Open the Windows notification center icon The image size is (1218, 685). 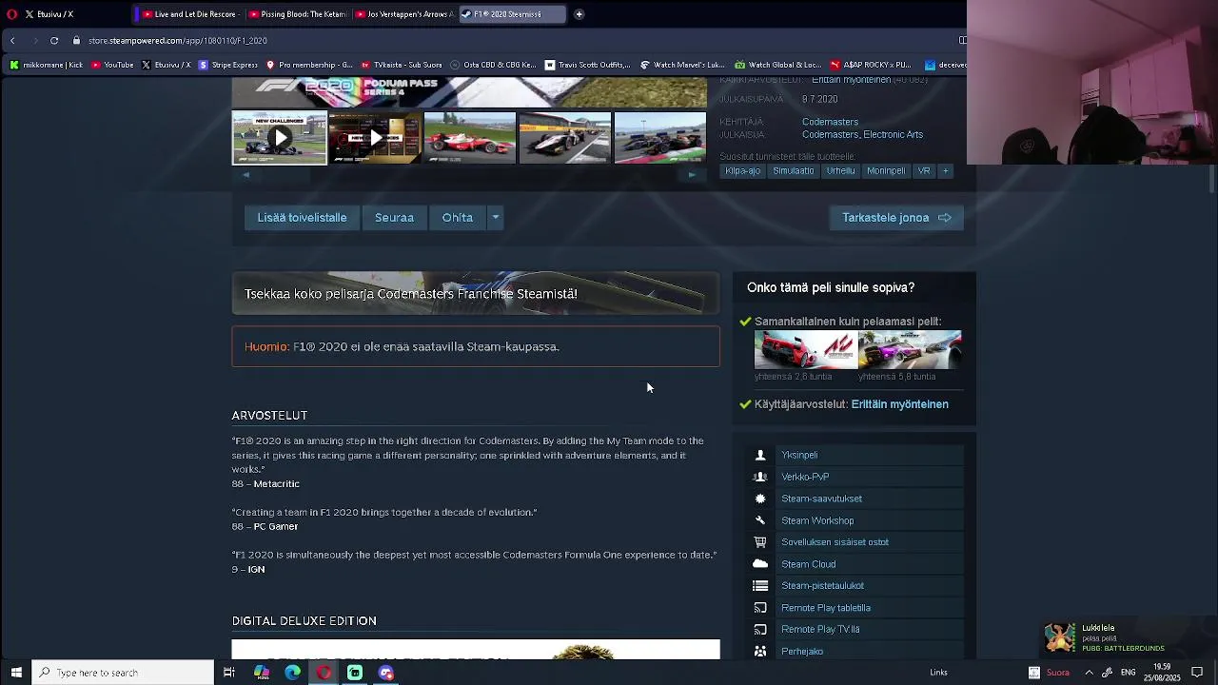[x=1197, y=673]
